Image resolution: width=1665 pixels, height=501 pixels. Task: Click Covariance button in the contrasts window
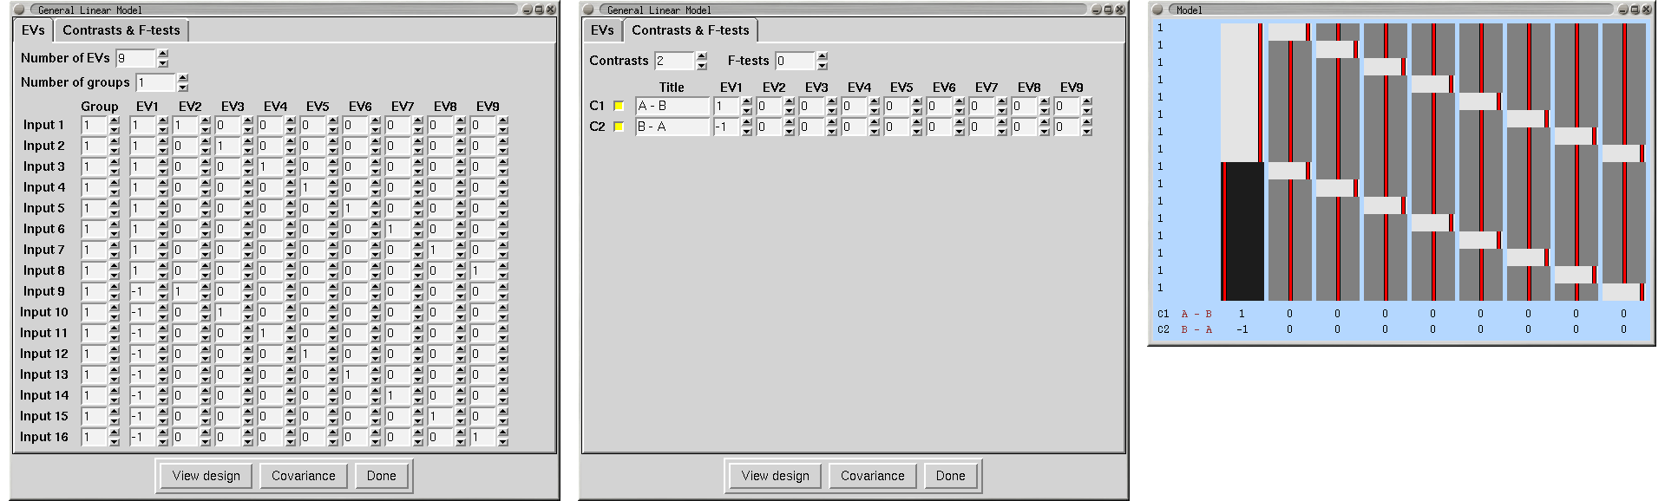pyautogui.click(x=872, y=476)
